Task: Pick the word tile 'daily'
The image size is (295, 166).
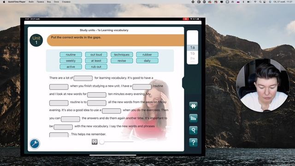Action: click(147, 60)
